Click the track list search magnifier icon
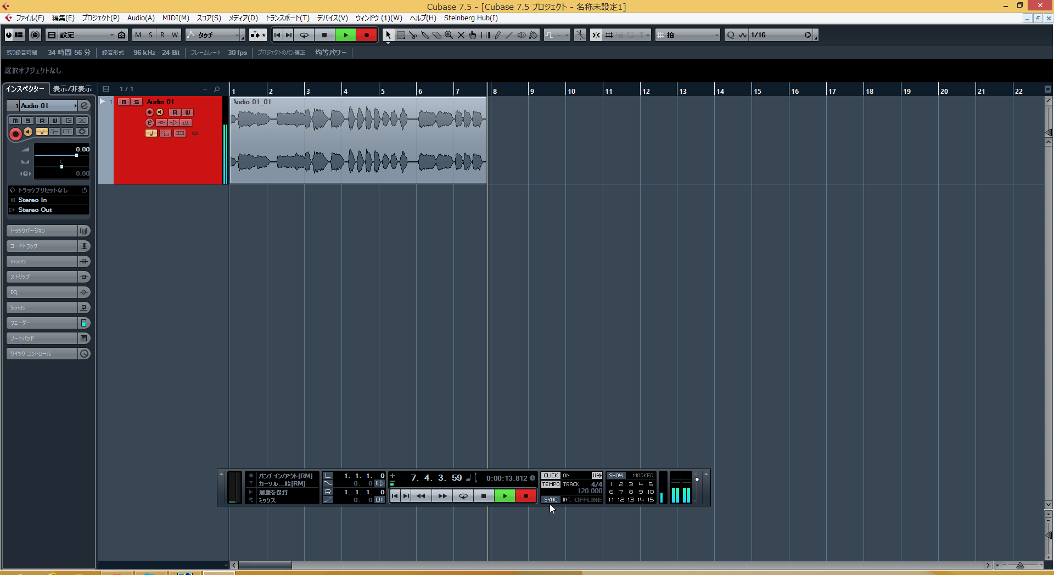 tap(217, 89)
